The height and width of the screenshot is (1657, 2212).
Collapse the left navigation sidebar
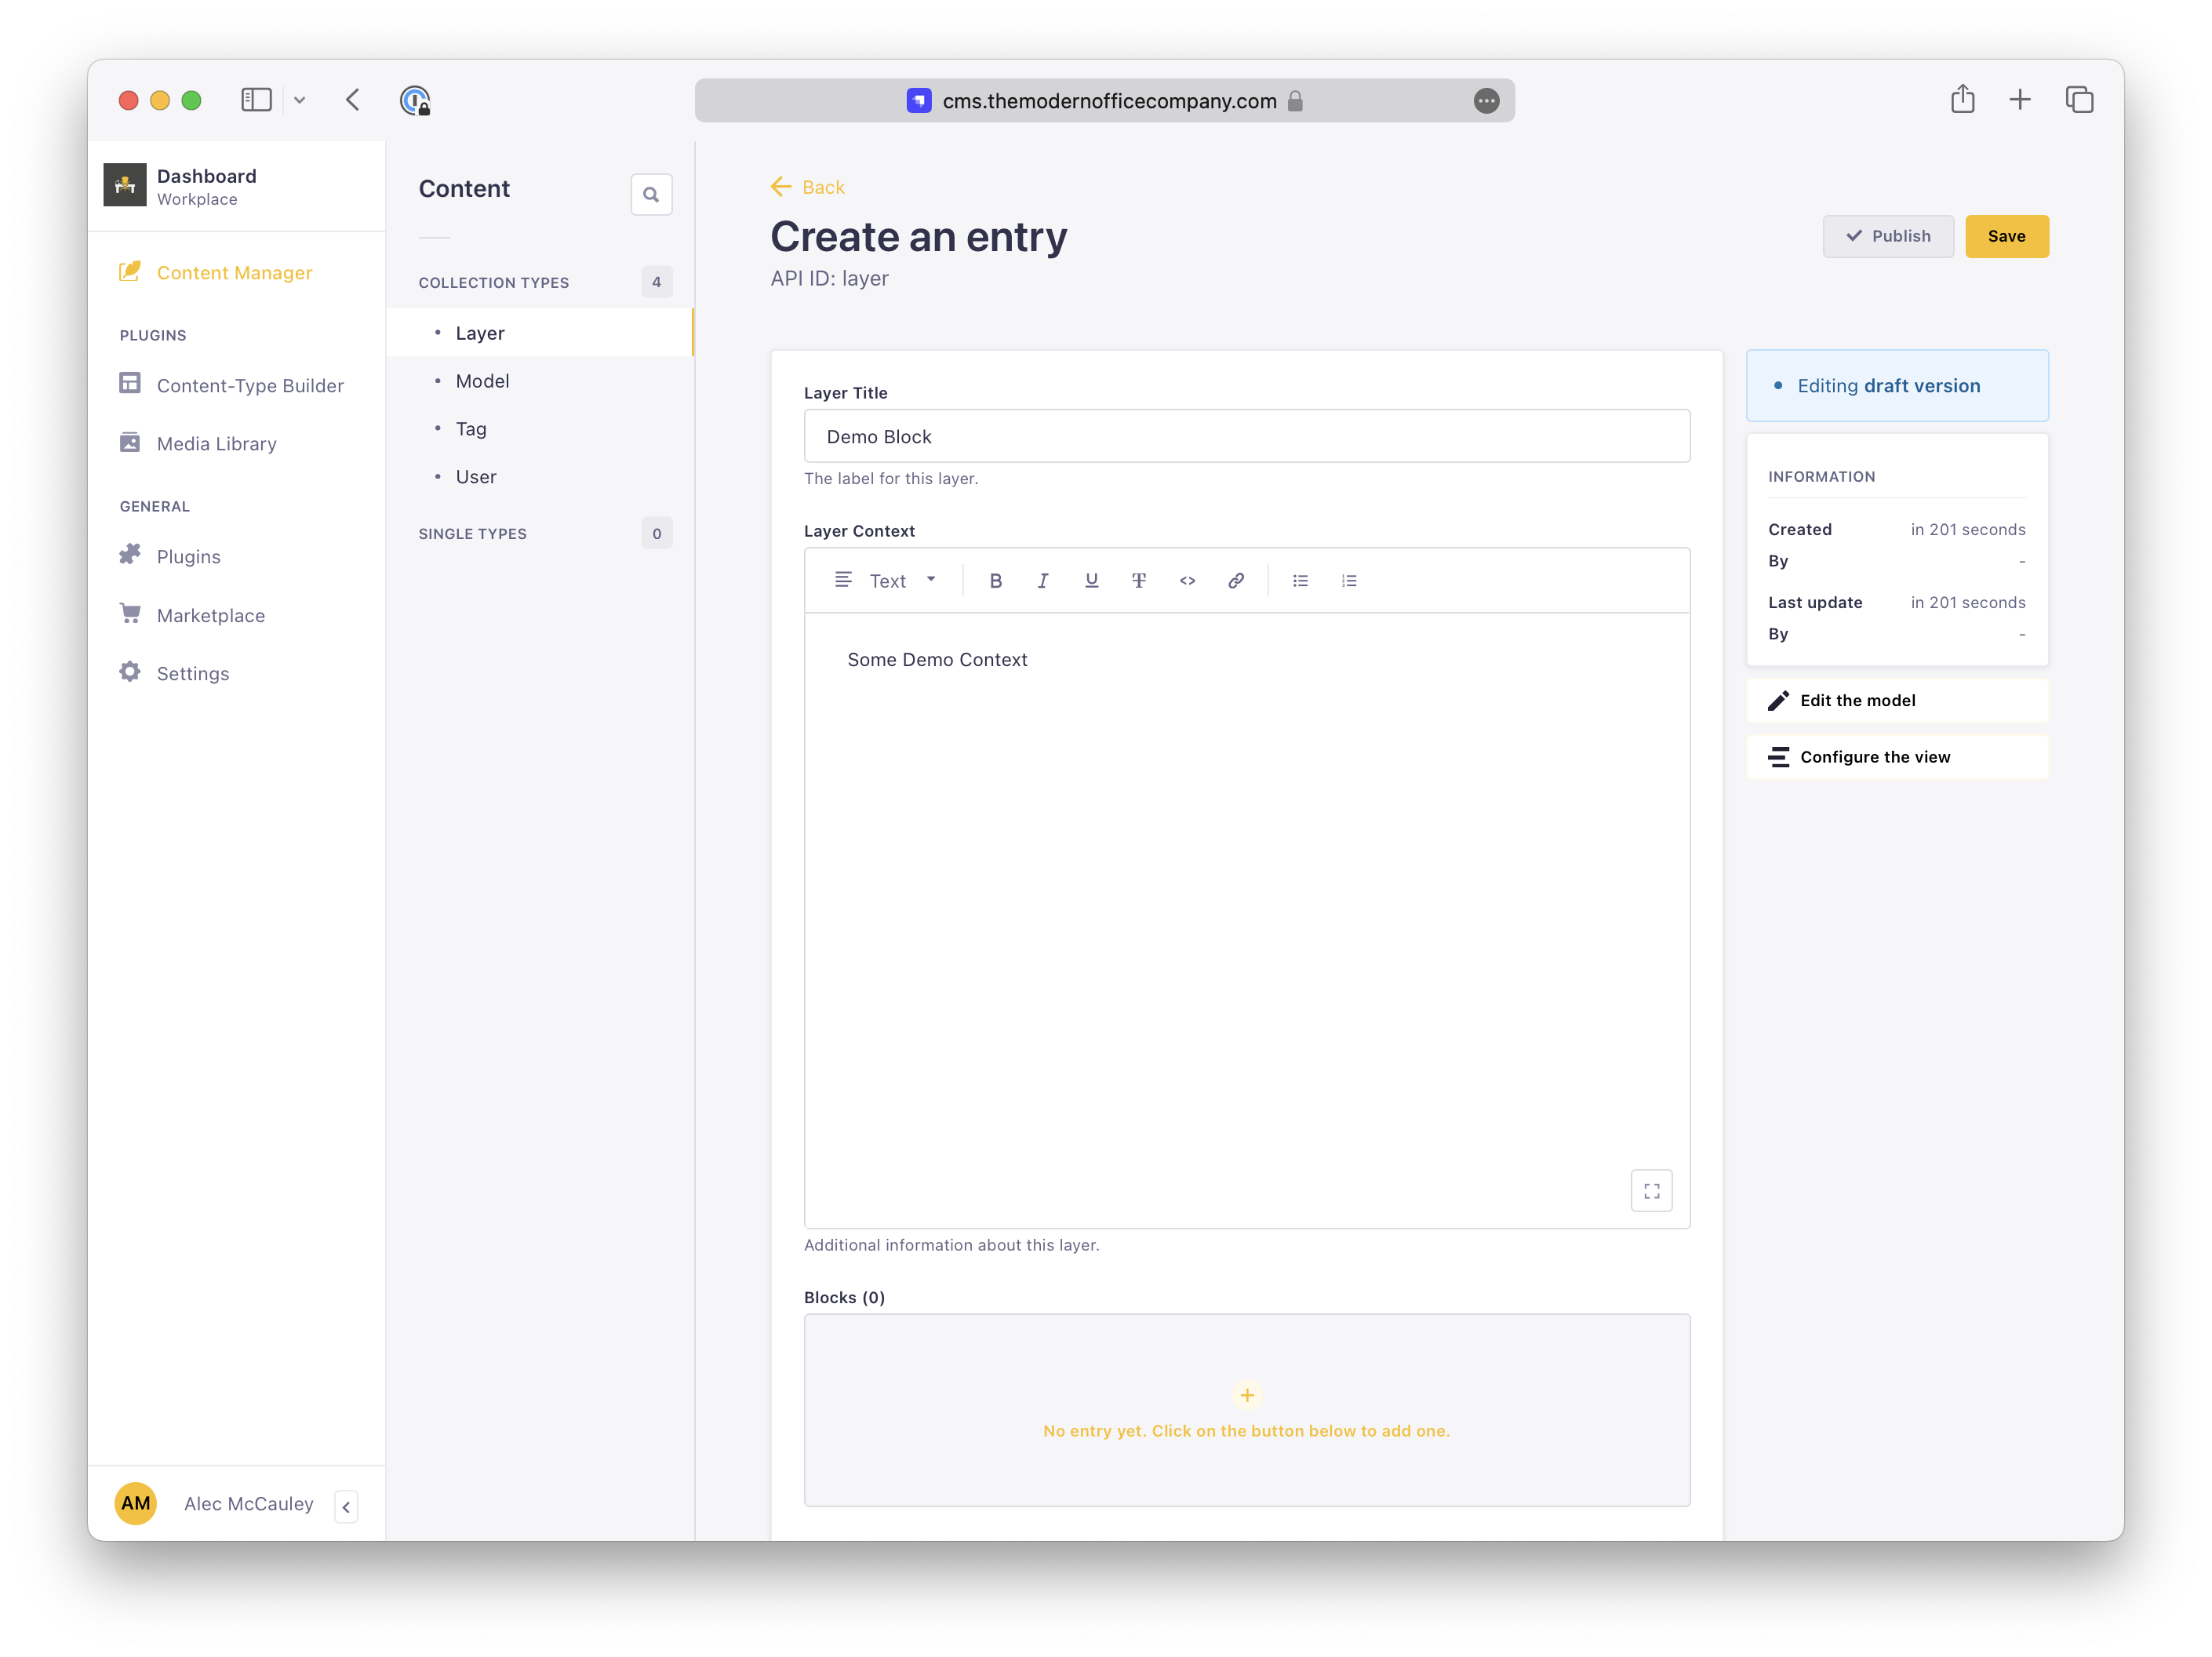(346, 1507)
